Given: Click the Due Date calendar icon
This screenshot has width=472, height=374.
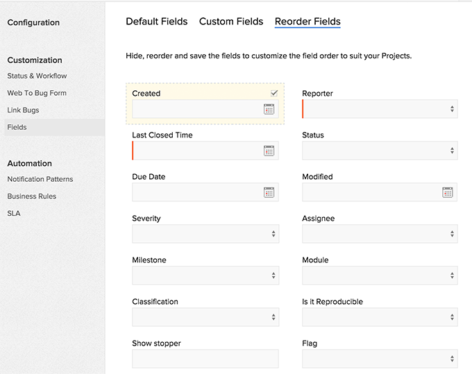Looking at the screenshot, I should pos(269,192).
